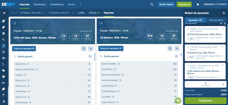Open favorites star in the top header

point(198,4)
